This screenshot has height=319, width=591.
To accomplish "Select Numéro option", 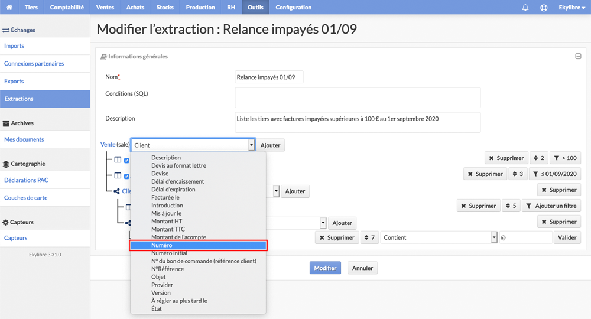I will (x=198, y=245).
